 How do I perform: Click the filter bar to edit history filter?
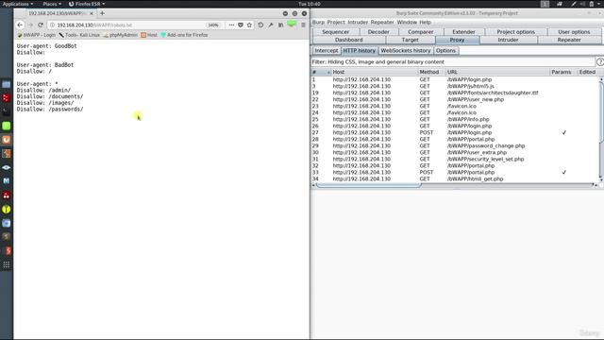[453, 61]
